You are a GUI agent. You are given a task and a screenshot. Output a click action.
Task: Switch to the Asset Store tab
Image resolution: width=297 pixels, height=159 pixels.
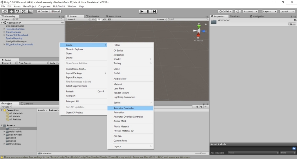point(113,17)
